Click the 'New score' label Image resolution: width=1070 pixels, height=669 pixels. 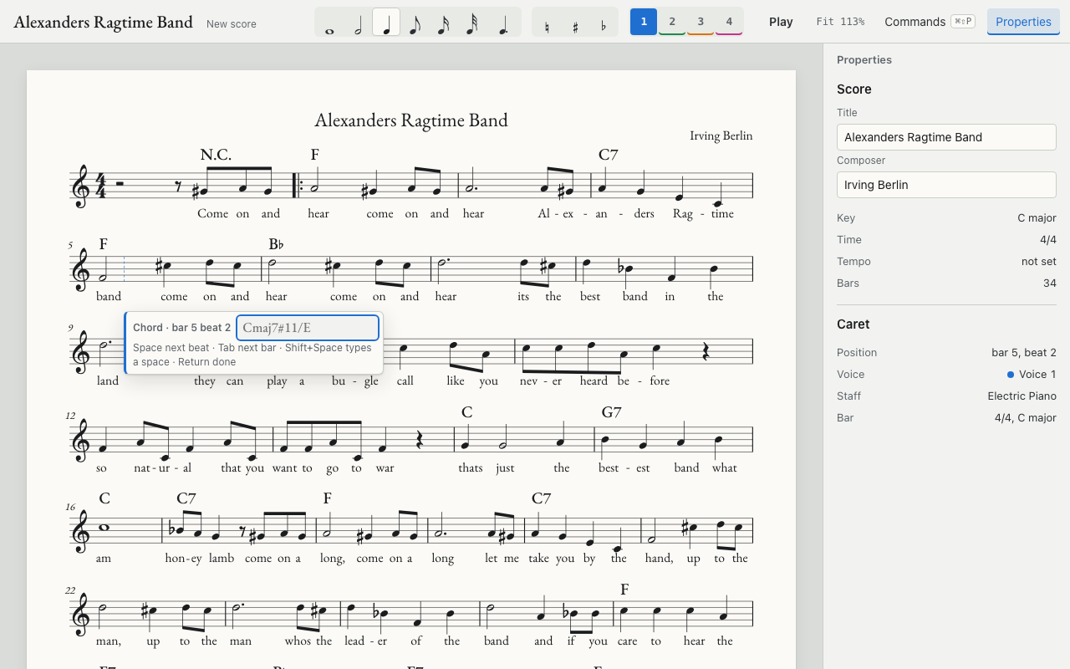232,24
